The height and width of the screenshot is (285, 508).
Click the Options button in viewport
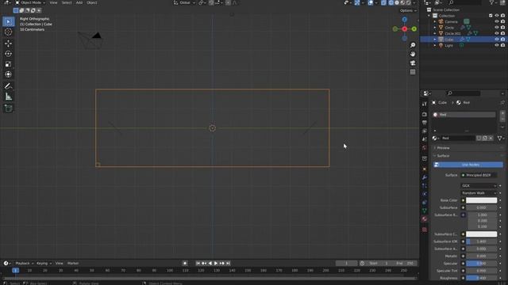pyautogui.click(x=408, y=10)
